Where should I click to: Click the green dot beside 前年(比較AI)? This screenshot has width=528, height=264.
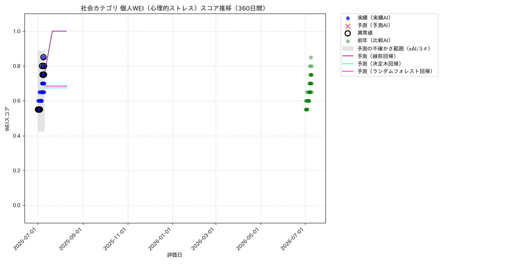click(348, 41)
